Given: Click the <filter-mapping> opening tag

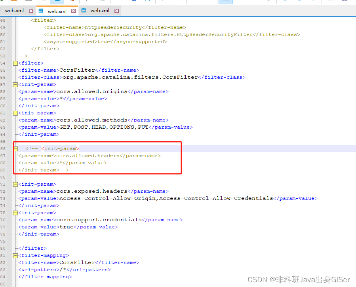Looking at the screenshot, I should coord(44,255).
